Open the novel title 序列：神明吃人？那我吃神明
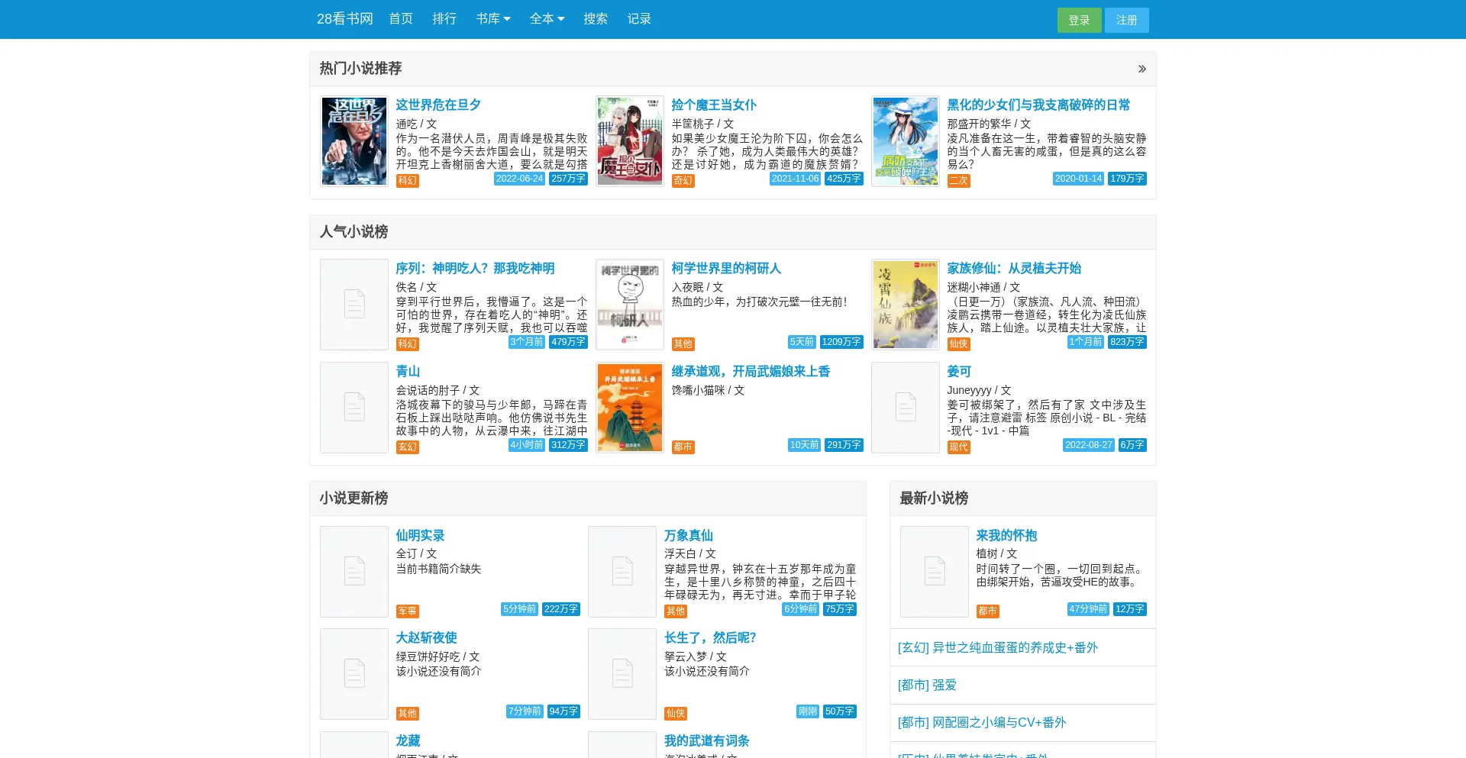The width and height of the screenshot is (1466, 758). point(475,269)
